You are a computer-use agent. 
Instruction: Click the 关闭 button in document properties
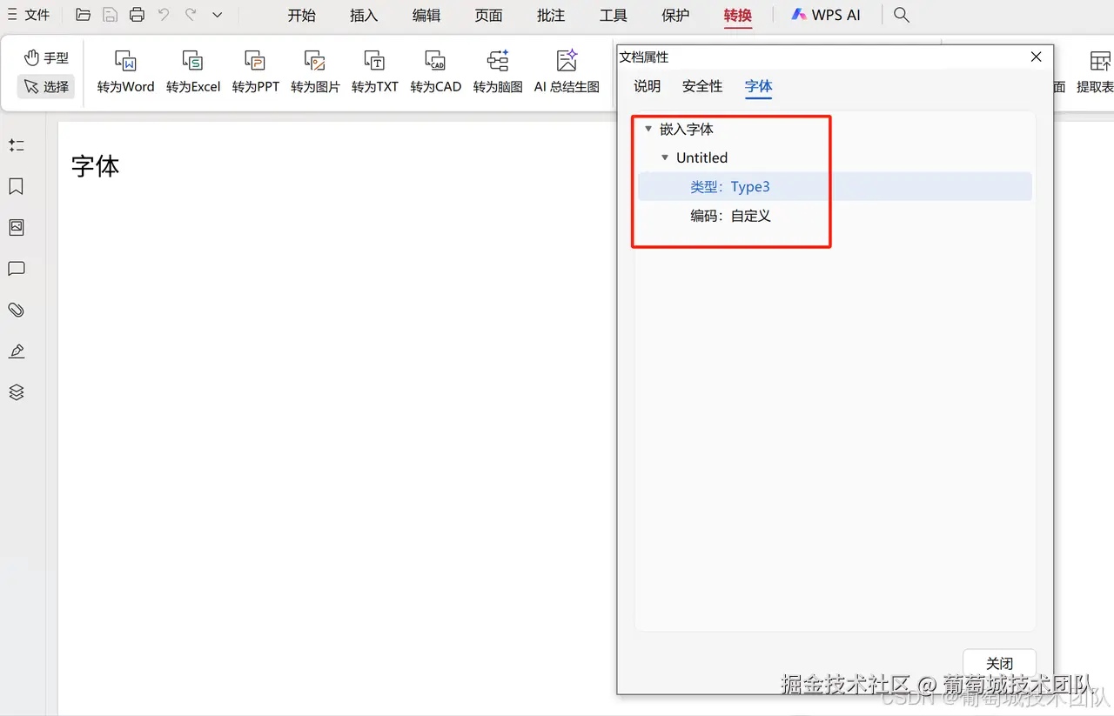[998, 662]
